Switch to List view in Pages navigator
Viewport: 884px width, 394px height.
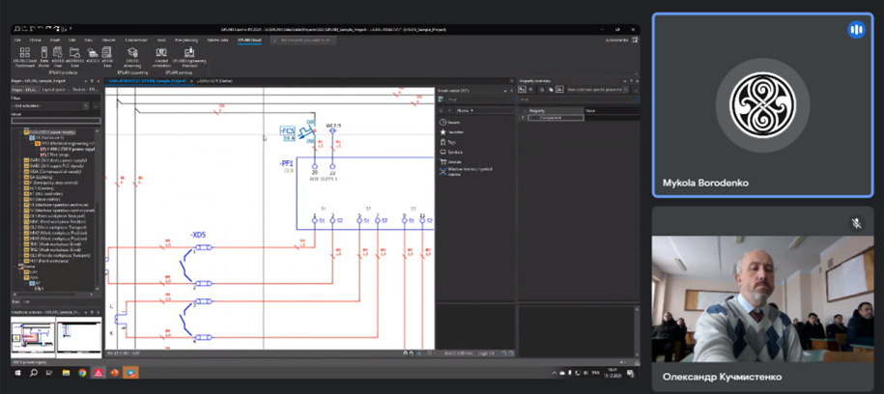coord(26,301)
